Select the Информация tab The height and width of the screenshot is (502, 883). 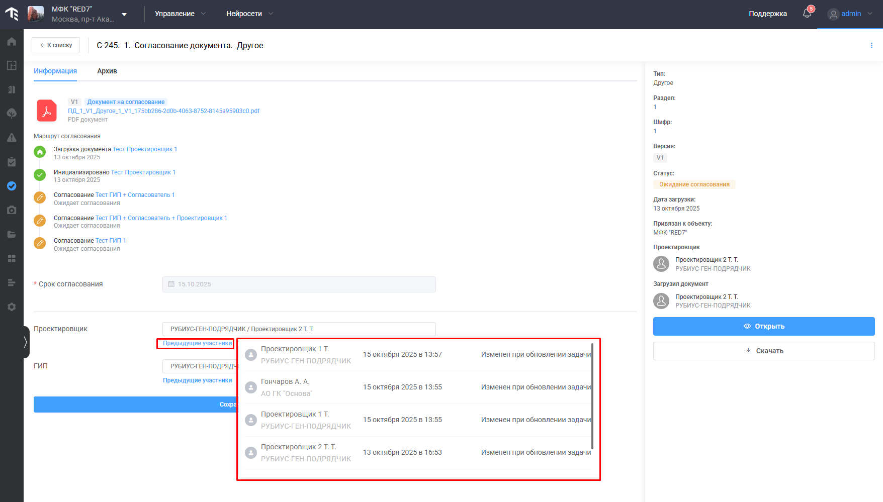(x=55, y=71)
